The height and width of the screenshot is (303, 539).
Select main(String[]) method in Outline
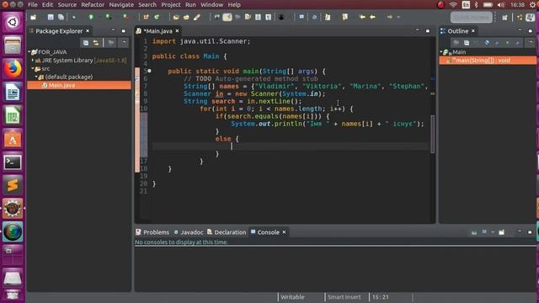488,60
